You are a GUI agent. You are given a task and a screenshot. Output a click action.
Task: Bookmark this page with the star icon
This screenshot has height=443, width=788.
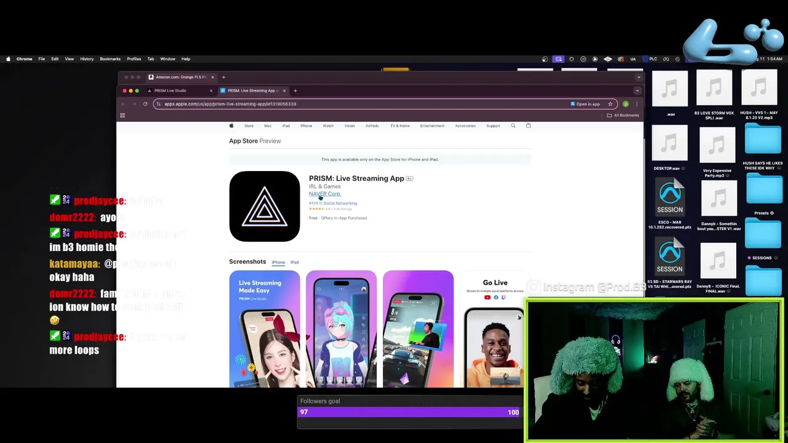[610, 104]
